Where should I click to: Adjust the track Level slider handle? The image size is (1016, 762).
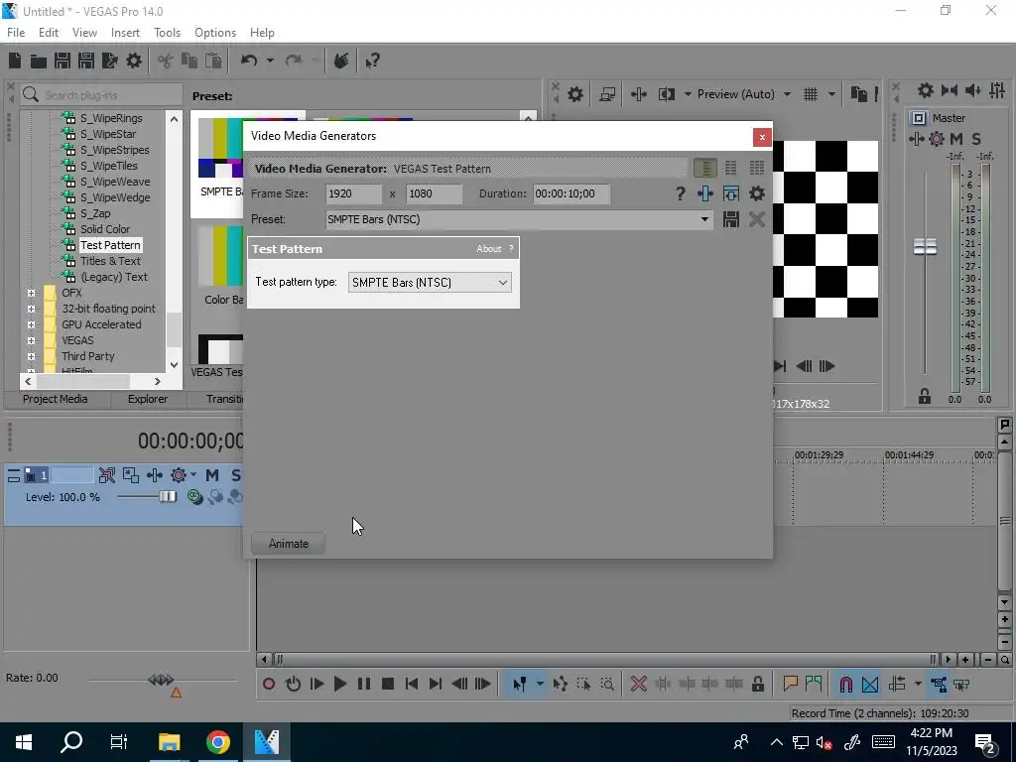coord(168,497)
